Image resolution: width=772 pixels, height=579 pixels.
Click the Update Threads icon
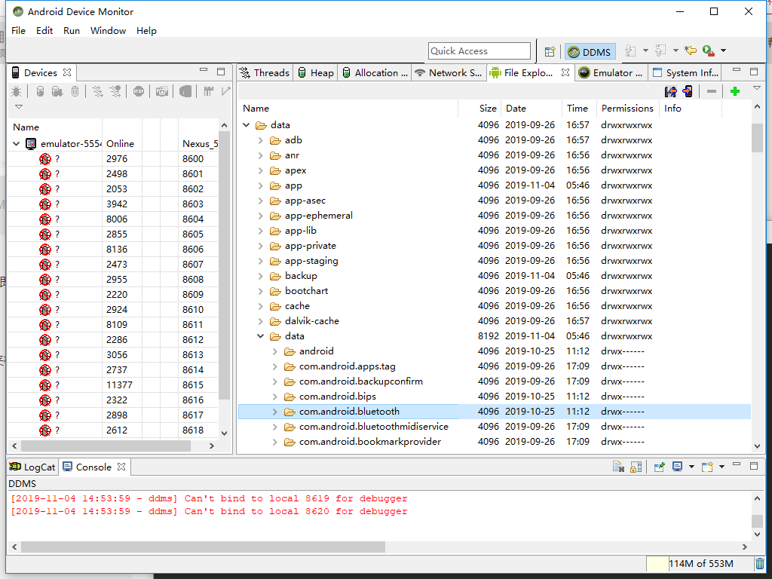(x=97, y=91)
